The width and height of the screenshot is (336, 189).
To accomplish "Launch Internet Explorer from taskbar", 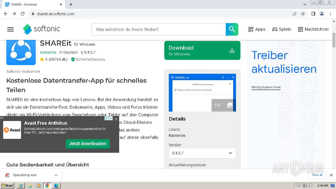I will point(21,186).
